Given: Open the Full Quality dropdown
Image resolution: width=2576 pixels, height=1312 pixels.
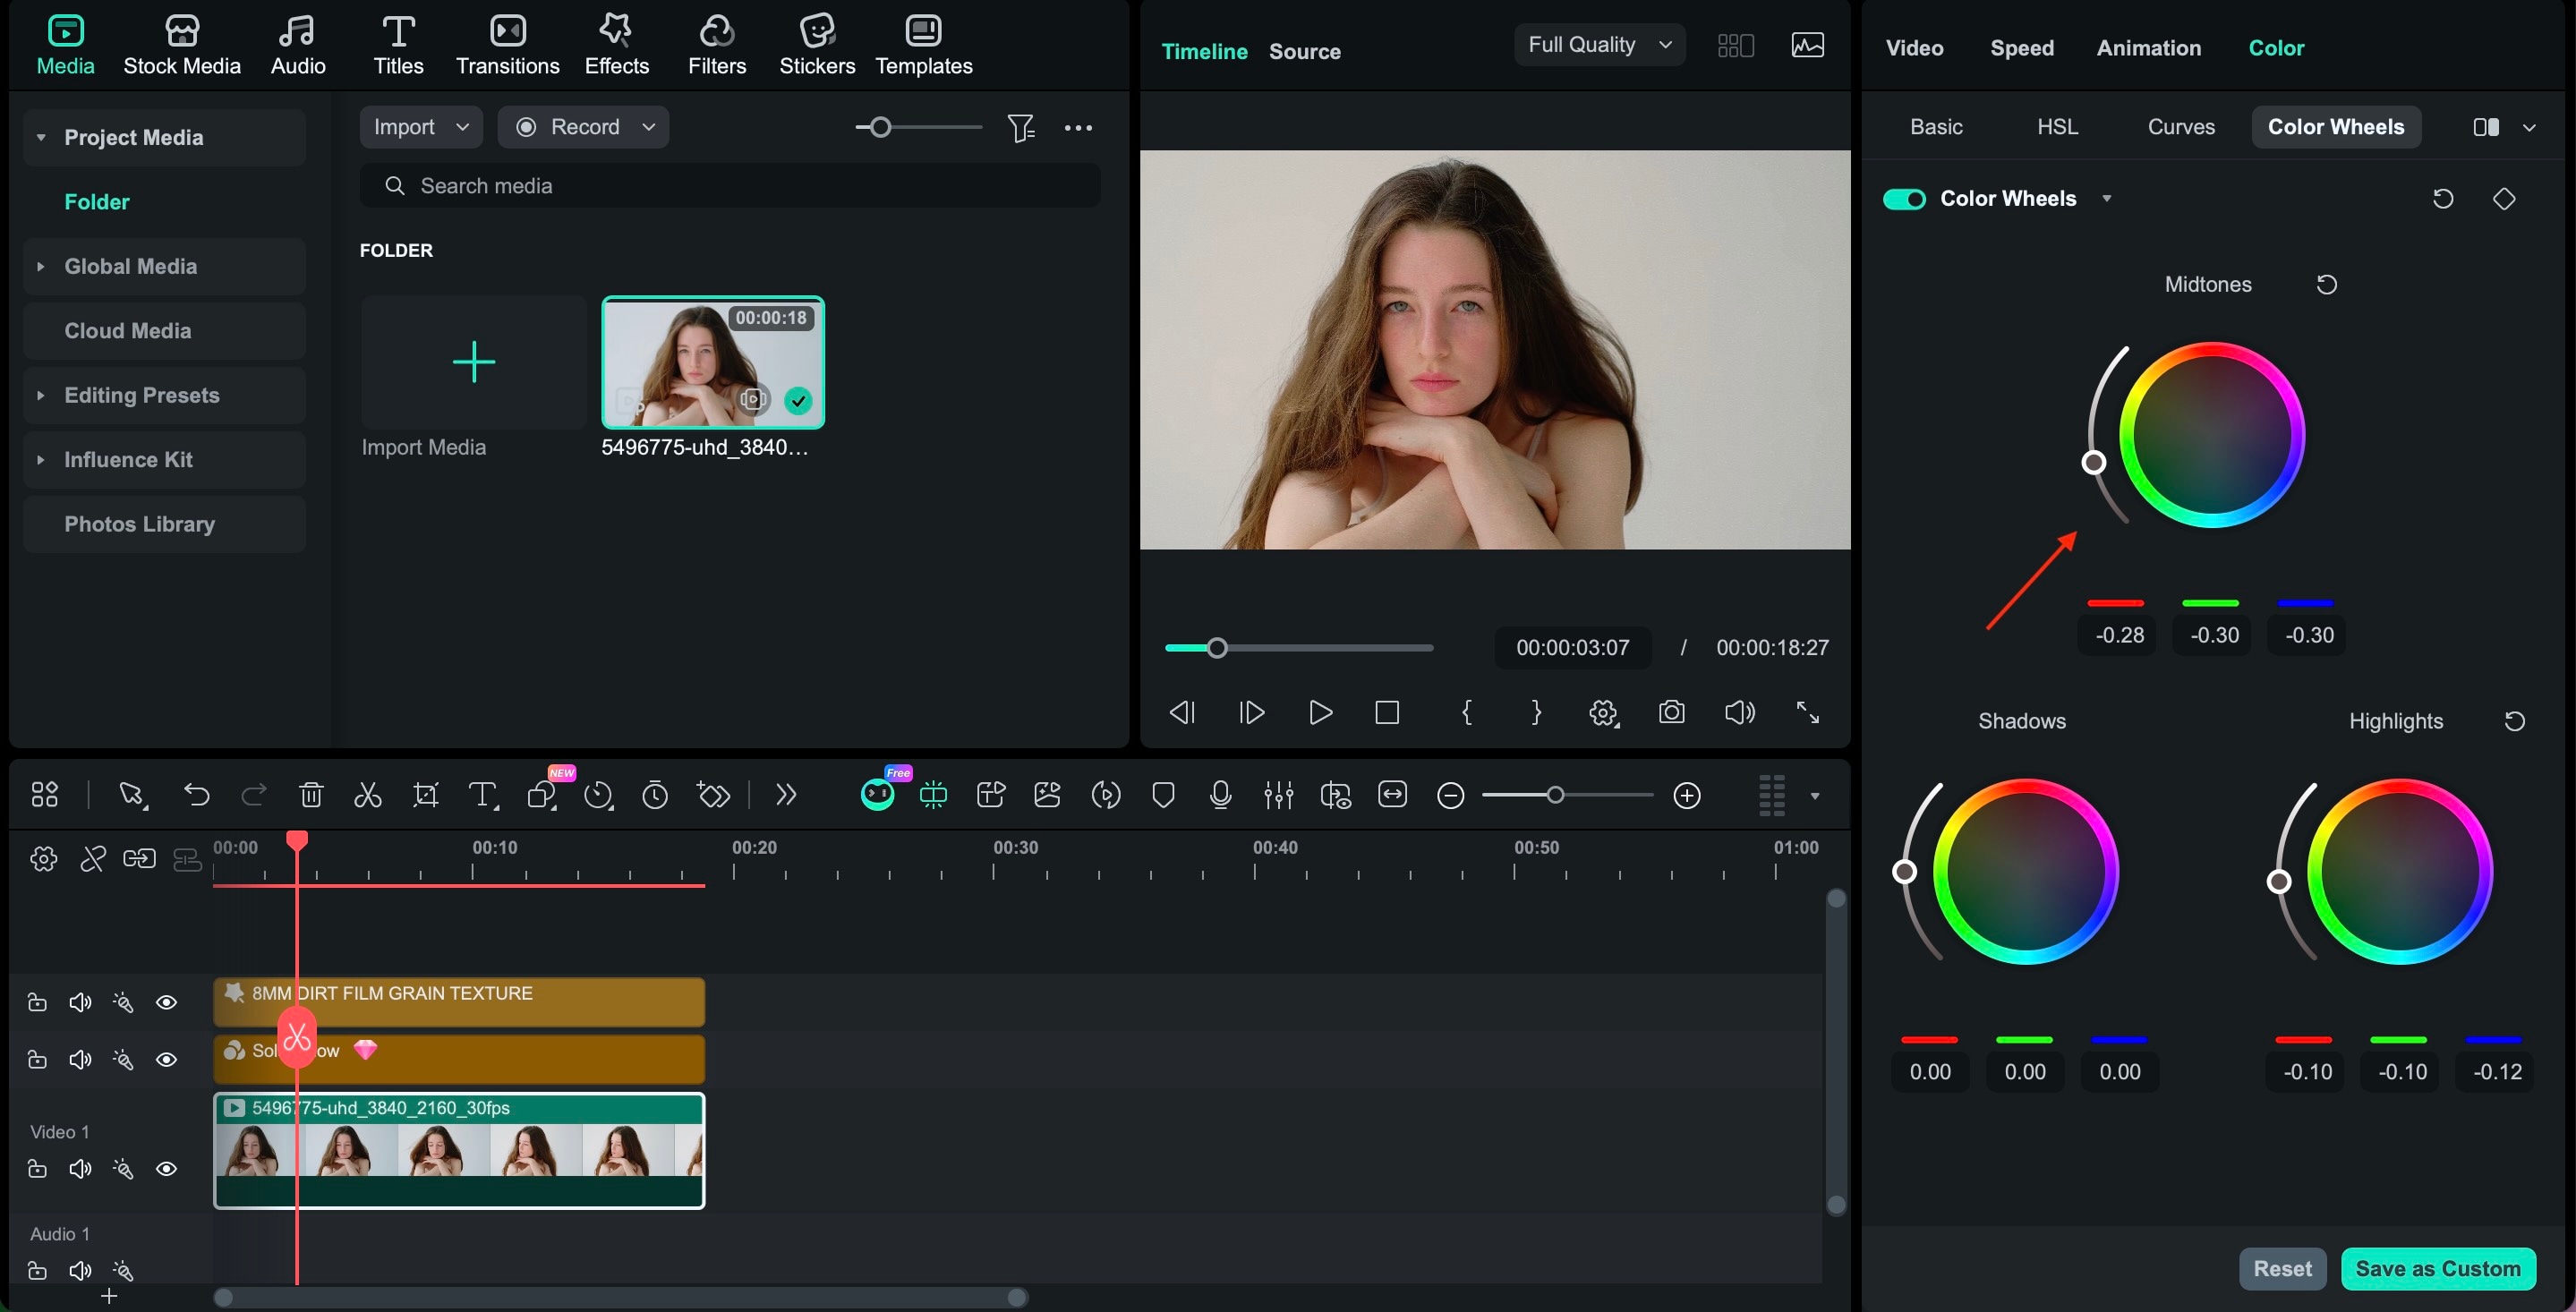Looking at the screenshot, I should tap(1598, 44).
